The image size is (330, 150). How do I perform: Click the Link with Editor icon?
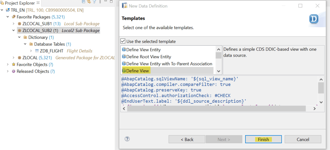click(89, 2)
